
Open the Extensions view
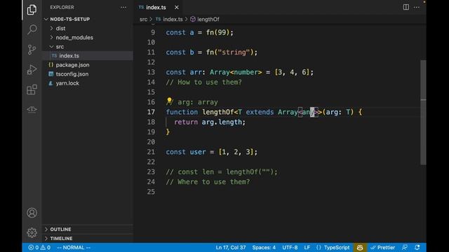coord(32,90)
